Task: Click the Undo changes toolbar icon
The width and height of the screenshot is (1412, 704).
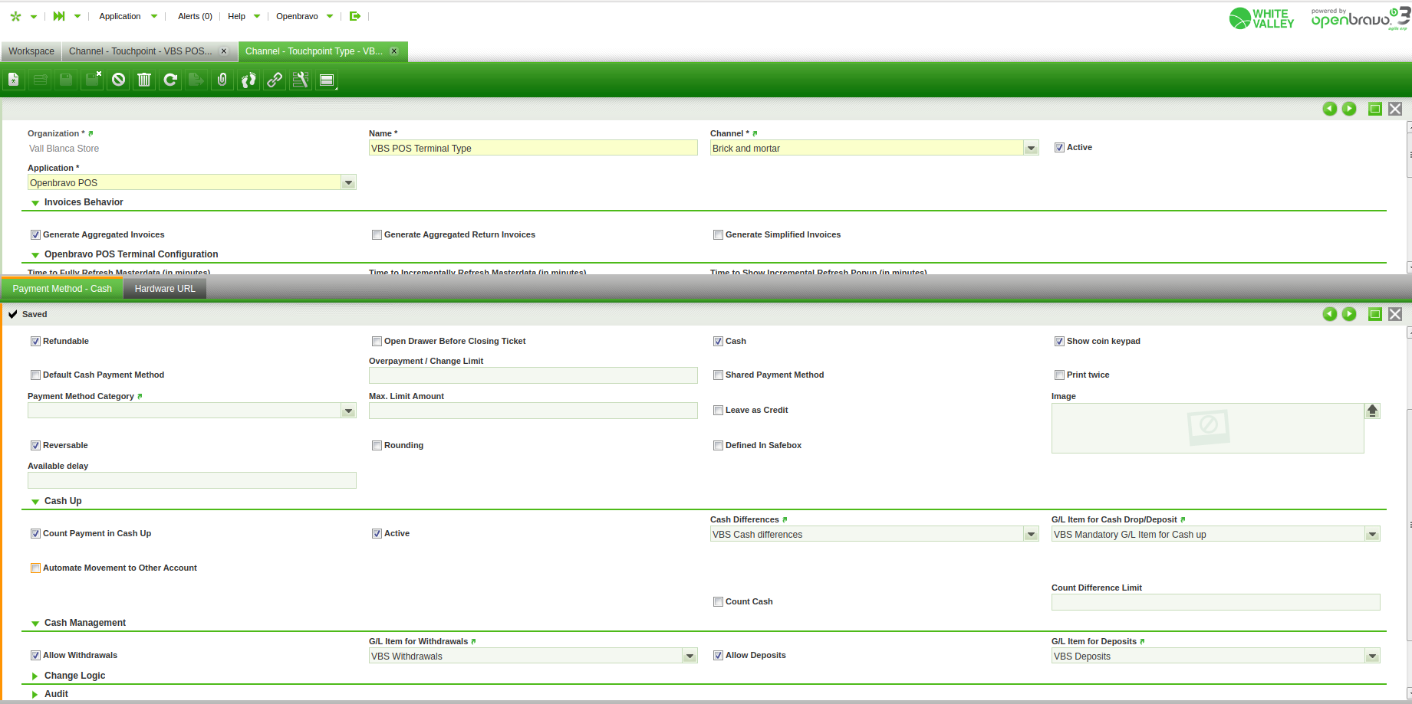Action: coord(118,80)
